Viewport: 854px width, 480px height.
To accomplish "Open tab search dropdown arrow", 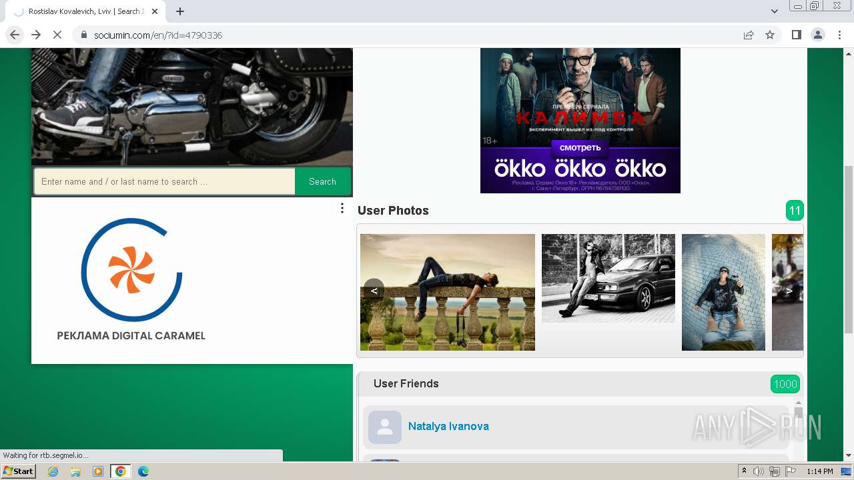I will pyautogui.click(x=775, y=11).
